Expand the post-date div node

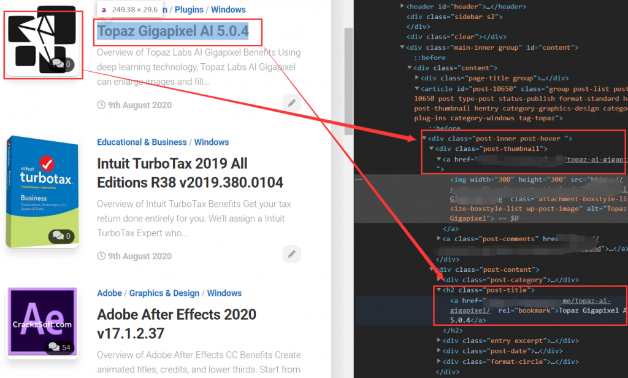click(438, 351)
